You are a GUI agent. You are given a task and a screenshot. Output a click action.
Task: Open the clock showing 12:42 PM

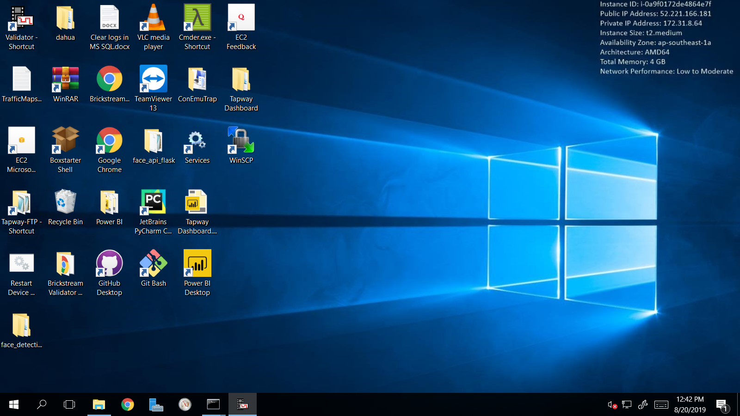(x=690, y=404)
